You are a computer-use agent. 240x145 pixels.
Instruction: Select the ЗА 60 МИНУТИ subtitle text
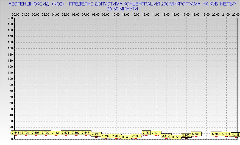click(x=122, y=9)
